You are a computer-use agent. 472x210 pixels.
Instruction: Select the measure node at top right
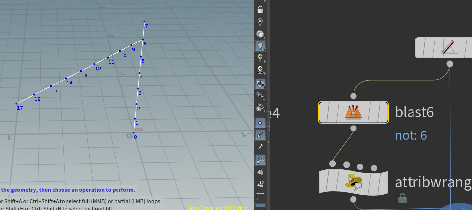coord(444,48)
